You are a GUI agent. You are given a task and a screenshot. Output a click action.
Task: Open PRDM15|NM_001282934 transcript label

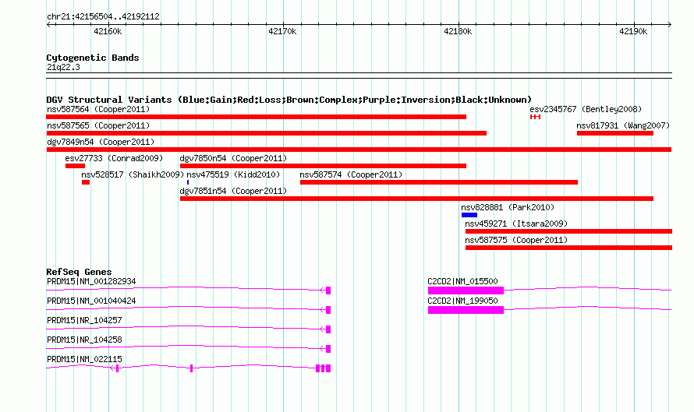click(91, 282)
